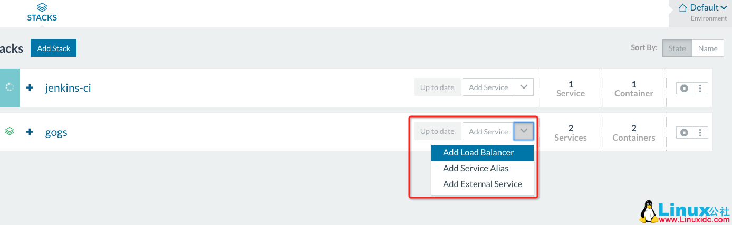Viewport: 732px width, 225px height.
Task: Click the gogs stop circle icon
Action: click(x=684, y=132)
